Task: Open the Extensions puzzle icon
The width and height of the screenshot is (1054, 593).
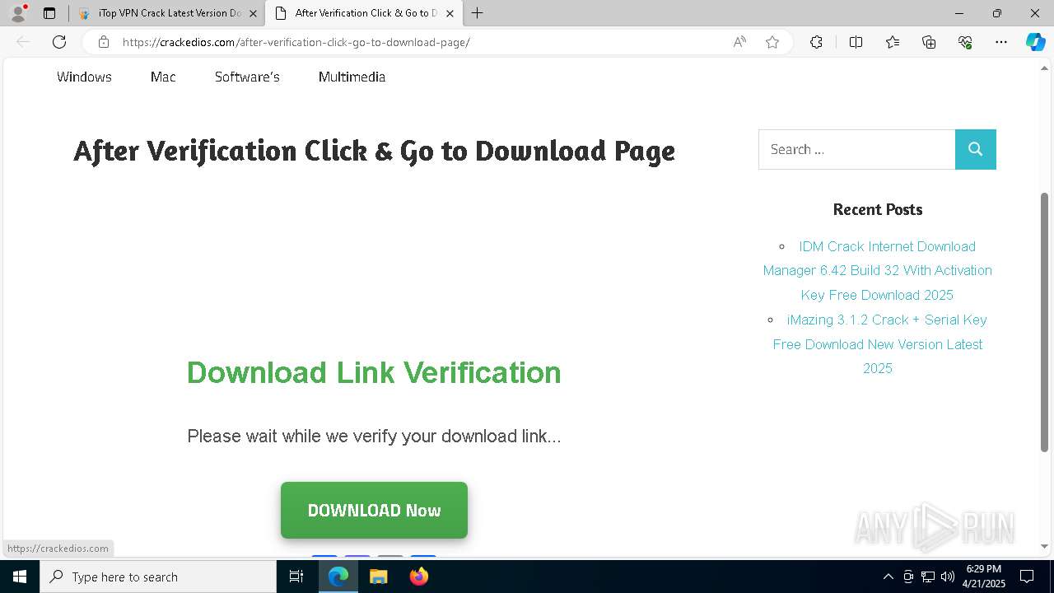Action: [x=816, y=42]
